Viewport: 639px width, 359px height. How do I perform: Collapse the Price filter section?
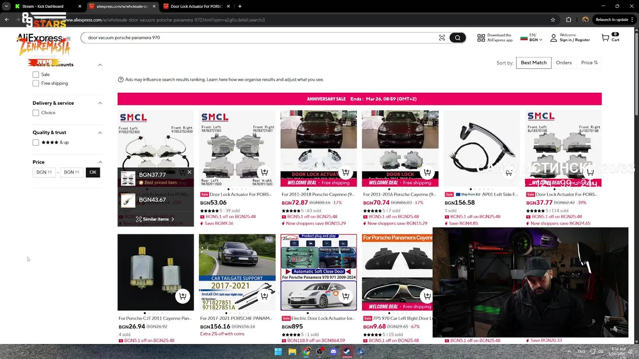100,162
